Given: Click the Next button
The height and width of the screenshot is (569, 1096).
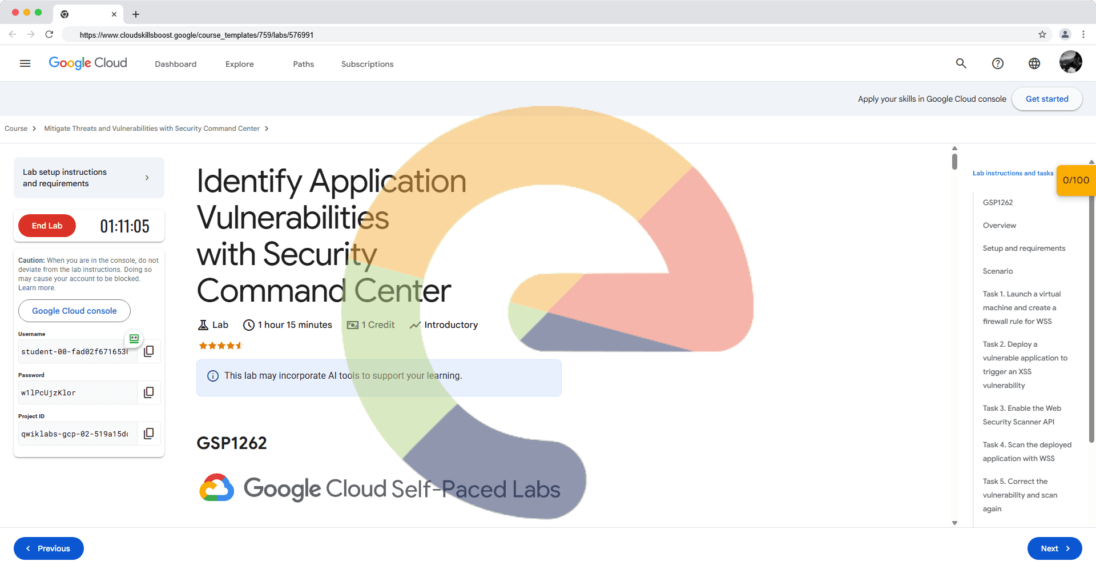Looking at the screenshot, I should pos(1054,548).
